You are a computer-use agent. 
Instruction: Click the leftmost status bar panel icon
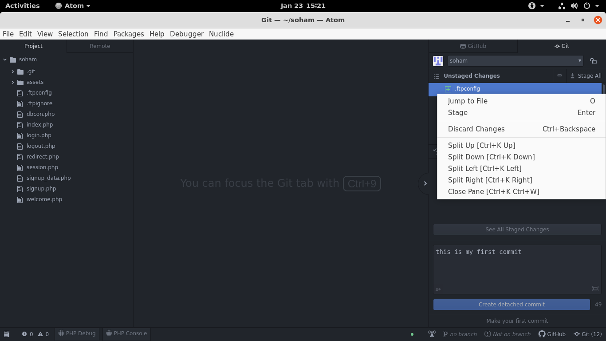tap(7, 334)
